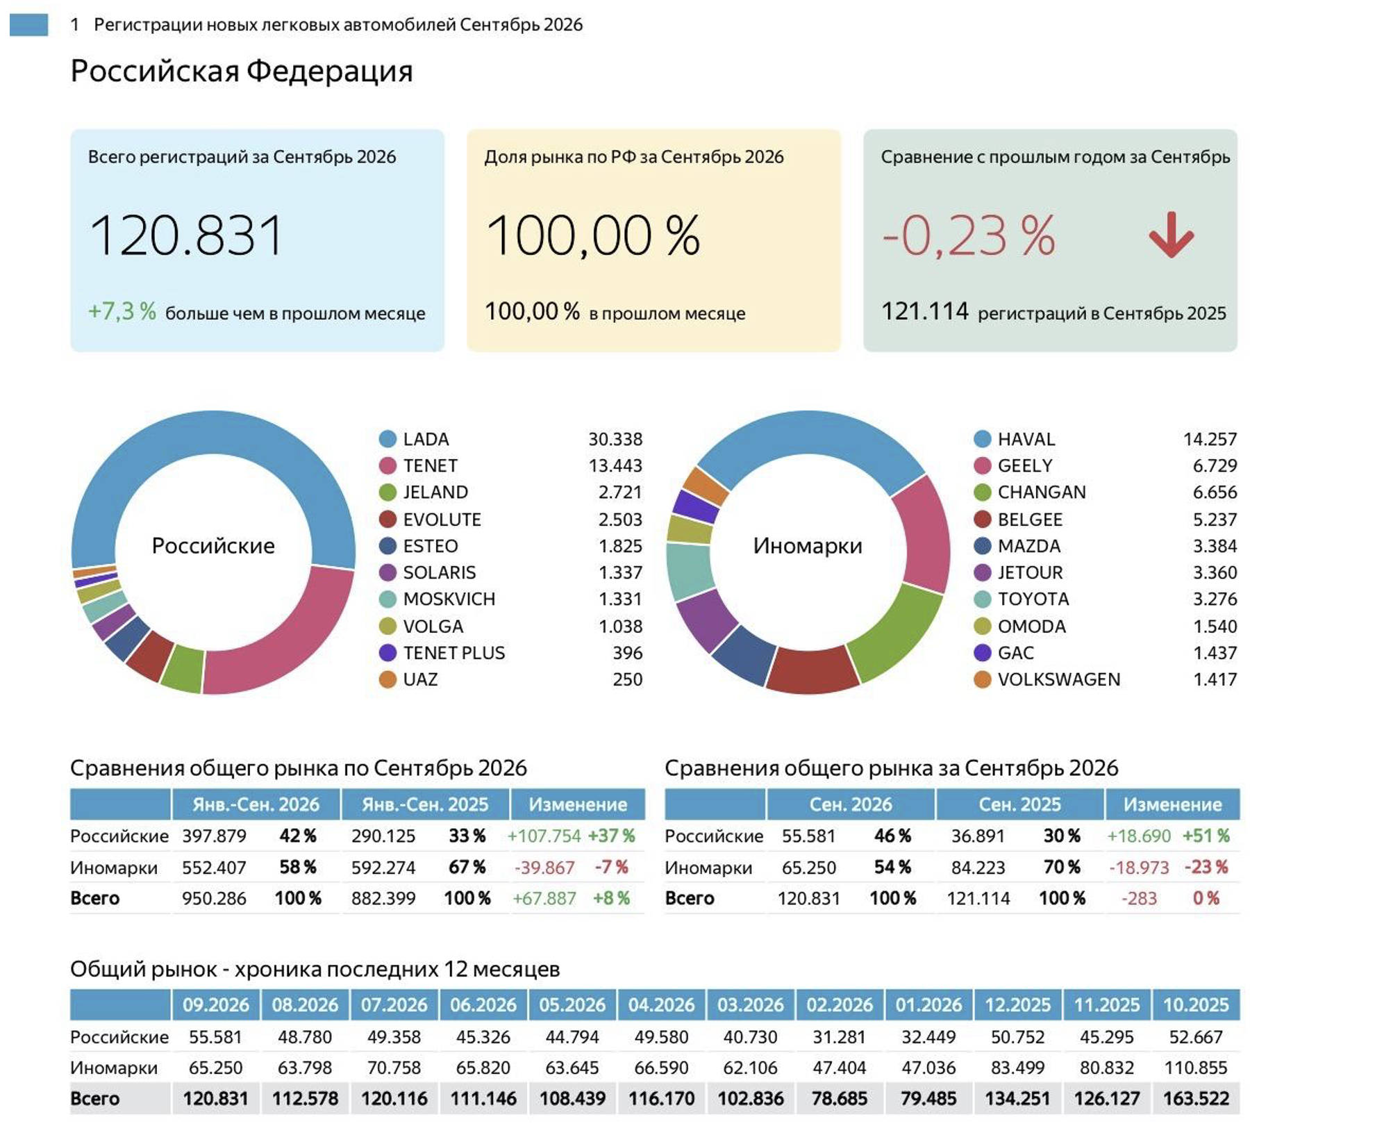Click the 100,00 % market share value
This screenshot has width=1375, height=1135.
pyautogui.click(x=593, y=235)
